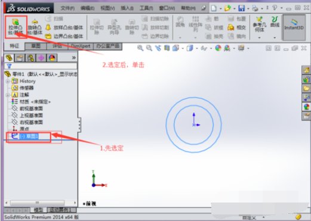The width and height of the screenshot is (311, 221).
Task: Open the DisplayManager panel tab
Action: pos(52,58)
